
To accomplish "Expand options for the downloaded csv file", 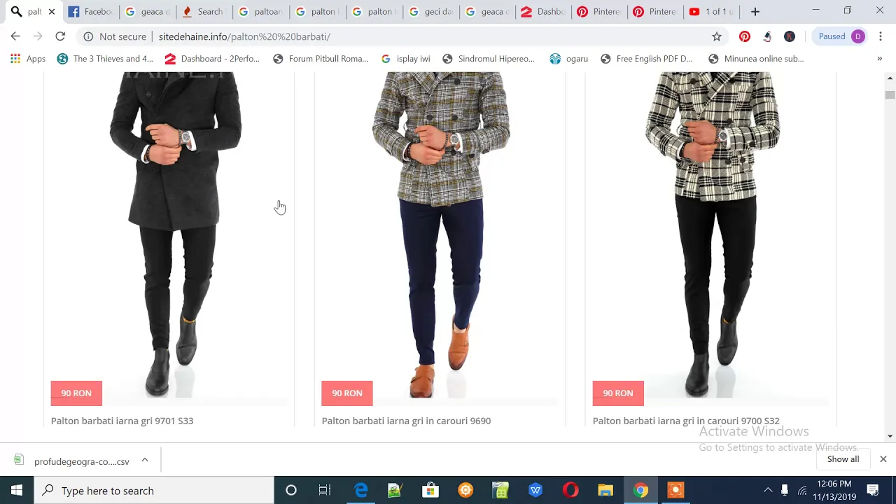I will coord(145,460).
